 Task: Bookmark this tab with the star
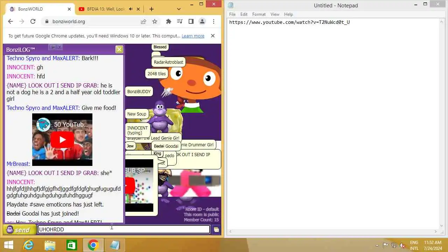coord(155,21)
